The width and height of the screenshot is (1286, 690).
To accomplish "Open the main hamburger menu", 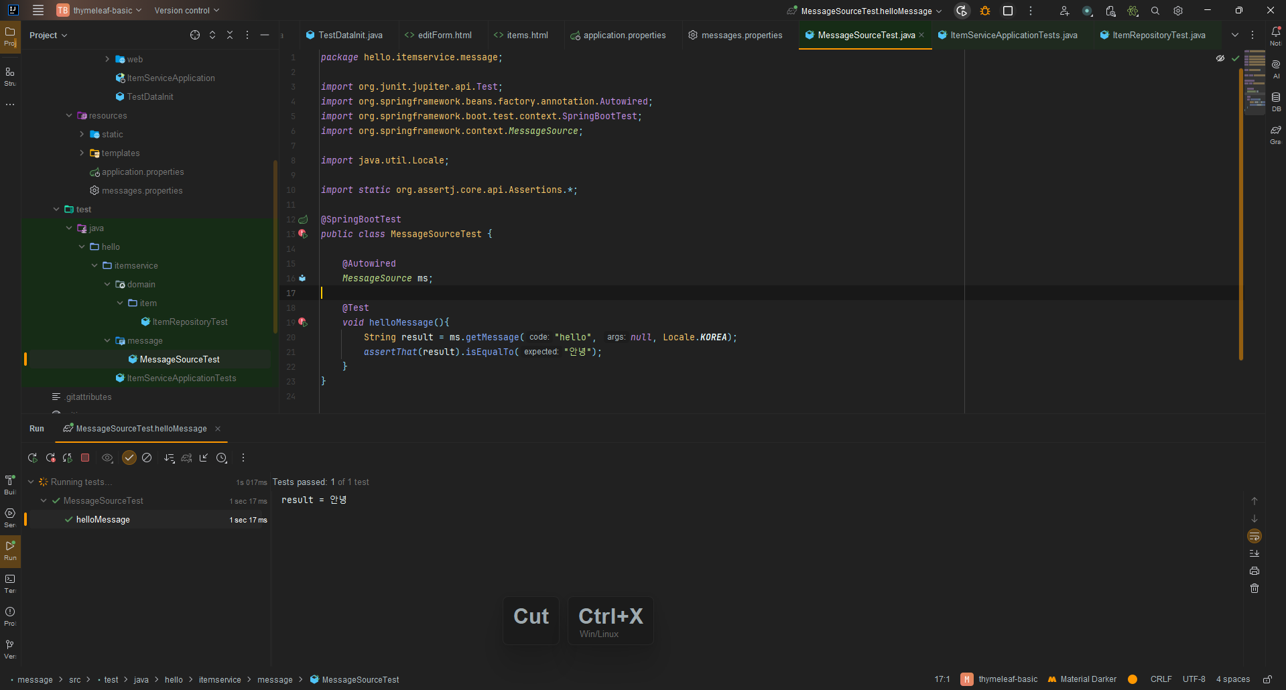I will click(38, 11).
